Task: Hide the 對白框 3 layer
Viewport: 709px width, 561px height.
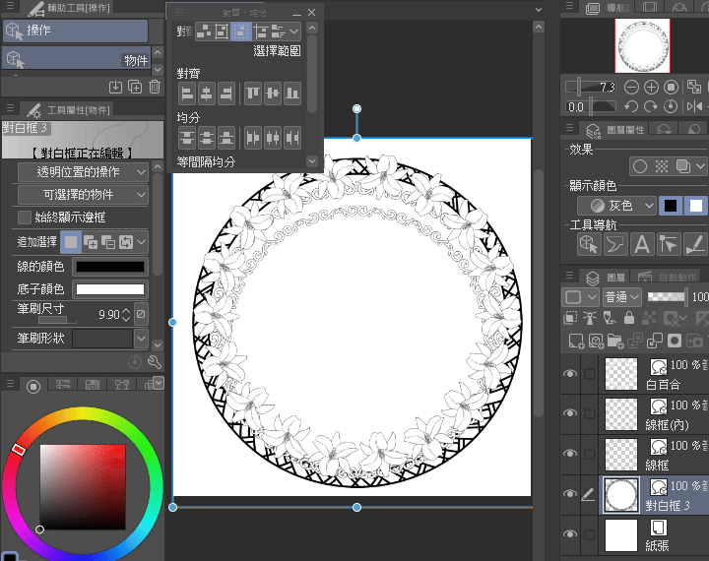Action: (x=570, y=494)
